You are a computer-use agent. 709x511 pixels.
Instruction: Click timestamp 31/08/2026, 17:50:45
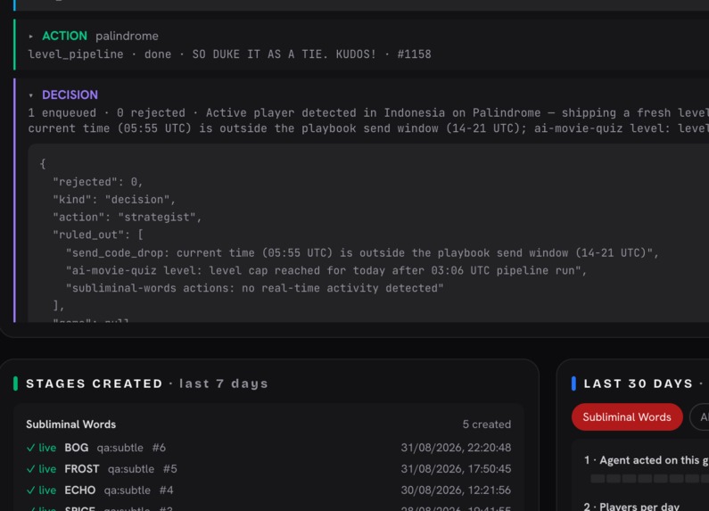[456, 469]
